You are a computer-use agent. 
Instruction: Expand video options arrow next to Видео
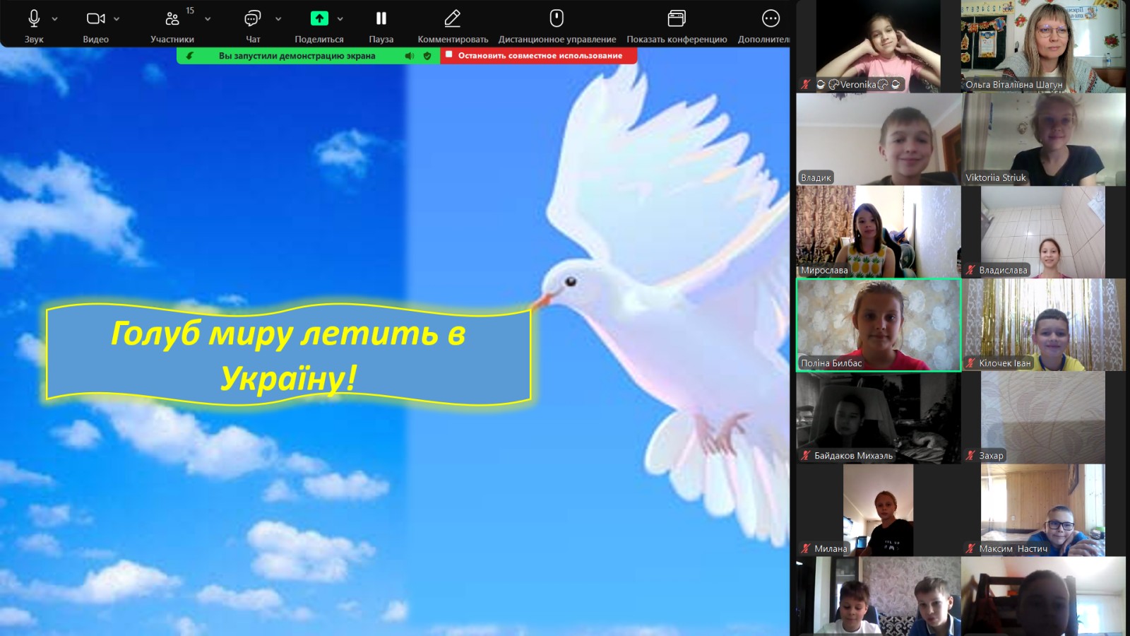[117, 19]
